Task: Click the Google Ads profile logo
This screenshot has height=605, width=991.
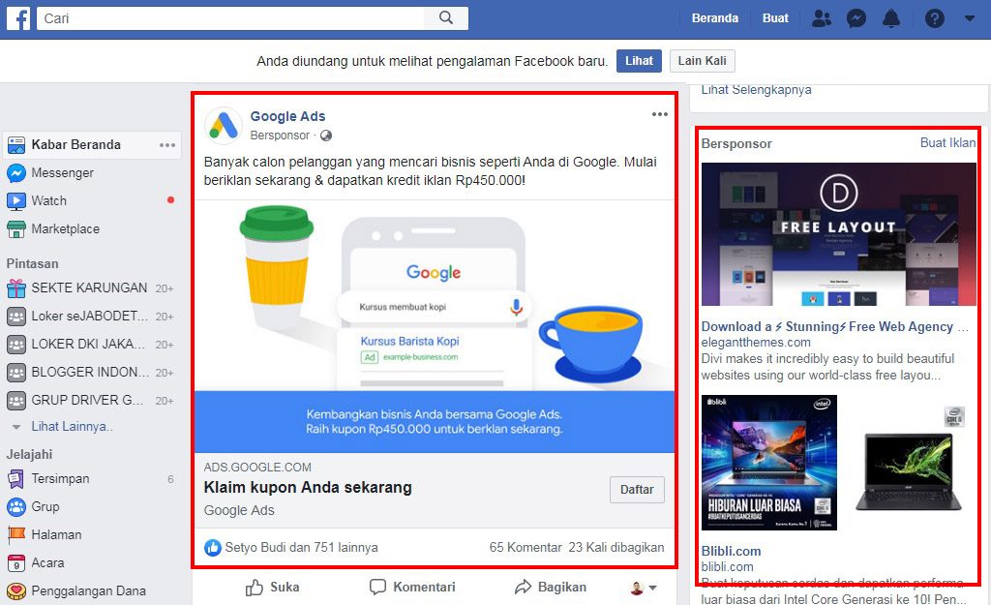Action: pyautogui.click(x=224, y=125)
